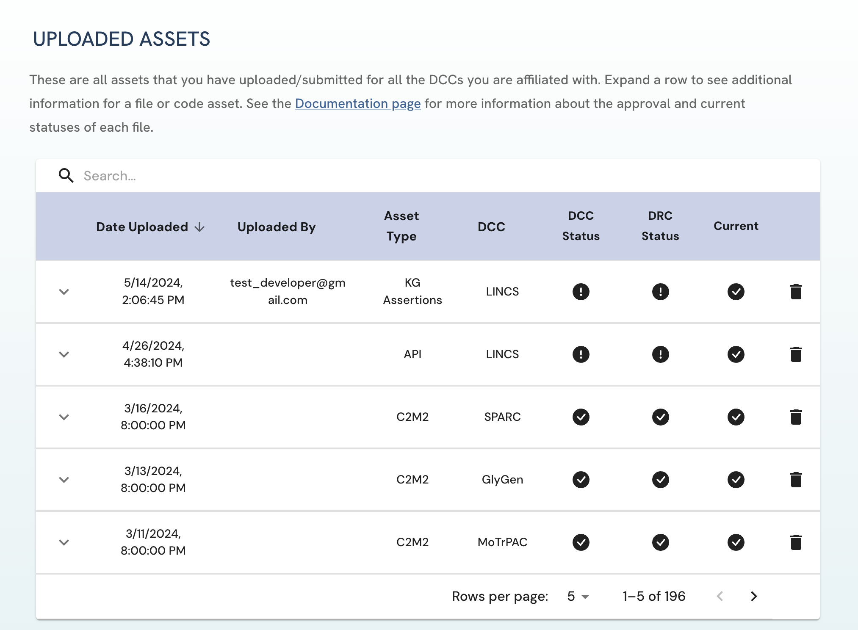Go to next page of assets
The height and width of the screenshot is (630, 858).
753,597
